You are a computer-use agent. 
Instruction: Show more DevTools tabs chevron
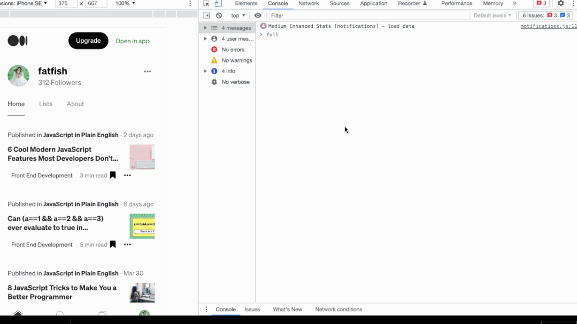coord(514,3)
